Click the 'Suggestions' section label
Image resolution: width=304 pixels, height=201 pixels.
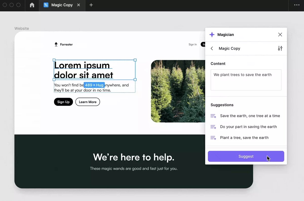click(x=222, y=105)
